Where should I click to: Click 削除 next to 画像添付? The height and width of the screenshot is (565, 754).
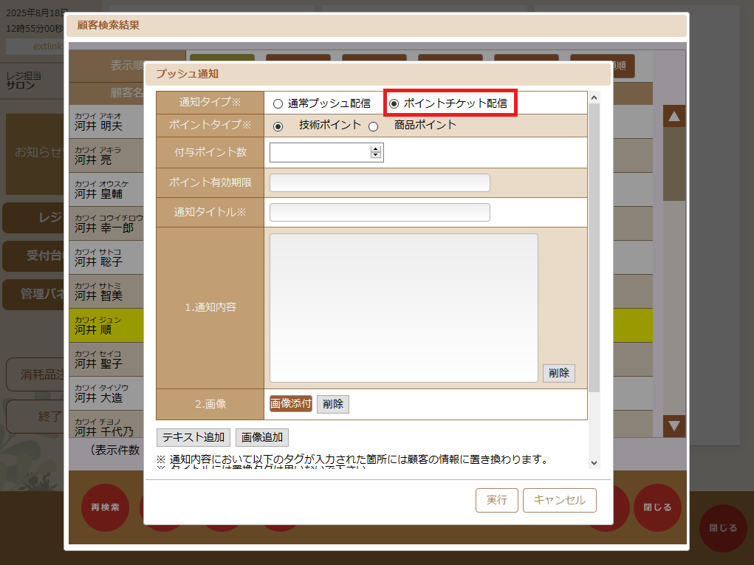(x=333, y=404)
